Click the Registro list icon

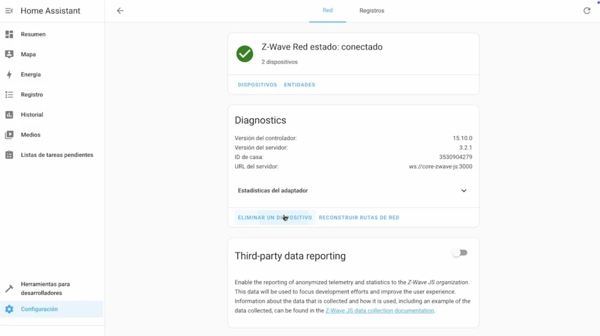pyautogui.click(x=9, y=94)
